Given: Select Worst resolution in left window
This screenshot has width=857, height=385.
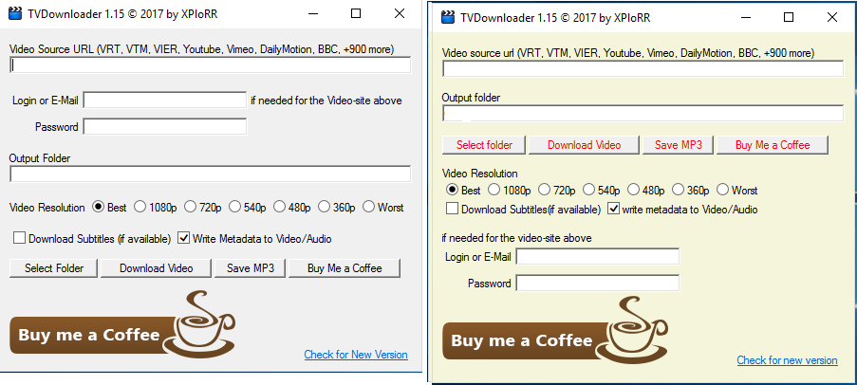Looking at the screenshot, I should [x=368, y=207].
